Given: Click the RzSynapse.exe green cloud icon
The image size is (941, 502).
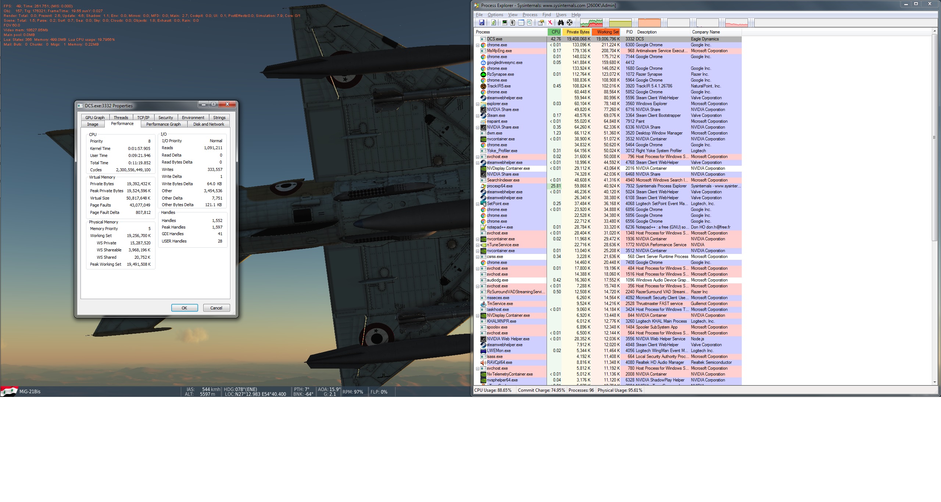Looking at the screenshot, I should point(483,74).
